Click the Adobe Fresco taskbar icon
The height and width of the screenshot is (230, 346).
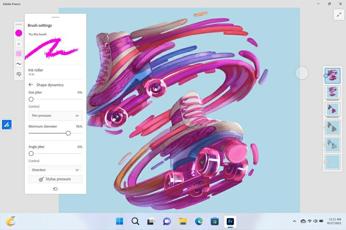tap(230, 221)
